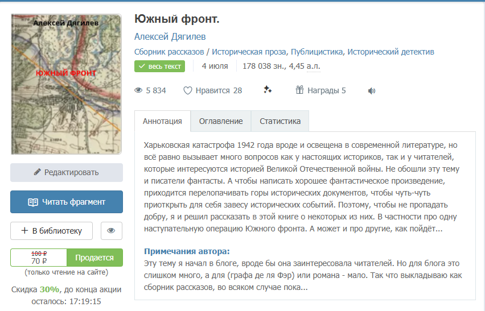Click the sparkles icon next to likes
Screen dimensions: 485x311
point(268,90)
